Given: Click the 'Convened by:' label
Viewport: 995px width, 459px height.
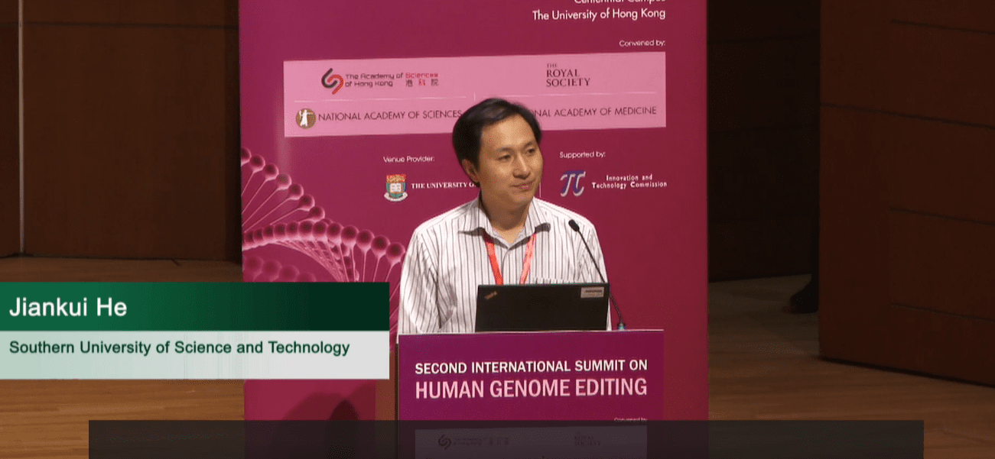Looking at the screenshot, I should coord(642,44).
